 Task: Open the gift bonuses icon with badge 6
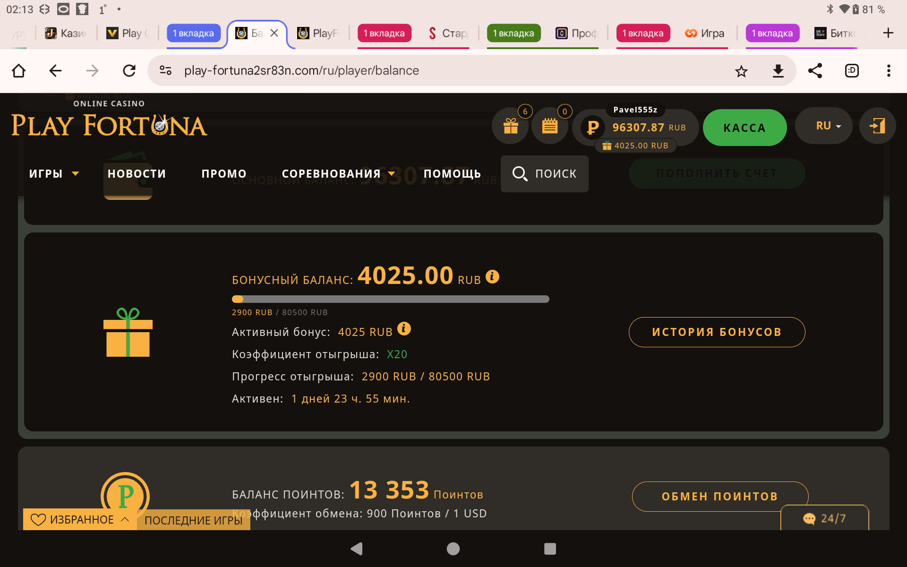click(x=511, y=126)
